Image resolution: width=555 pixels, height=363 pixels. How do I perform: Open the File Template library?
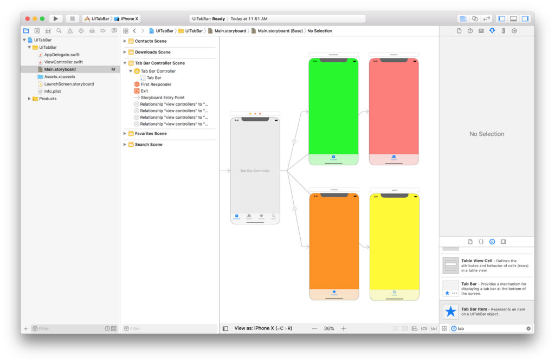tap(470, 242)
